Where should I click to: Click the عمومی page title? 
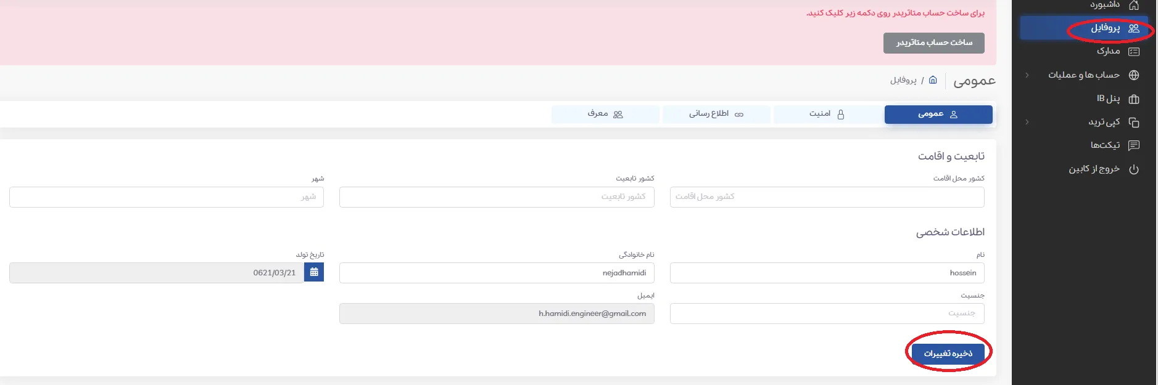pyautogui.click(x=974, y=81)
